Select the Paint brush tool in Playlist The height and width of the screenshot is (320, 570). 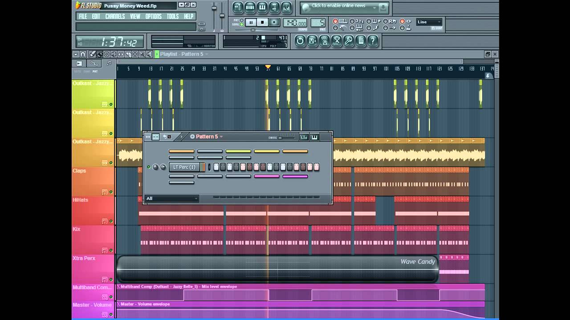[x=100, y=54]
